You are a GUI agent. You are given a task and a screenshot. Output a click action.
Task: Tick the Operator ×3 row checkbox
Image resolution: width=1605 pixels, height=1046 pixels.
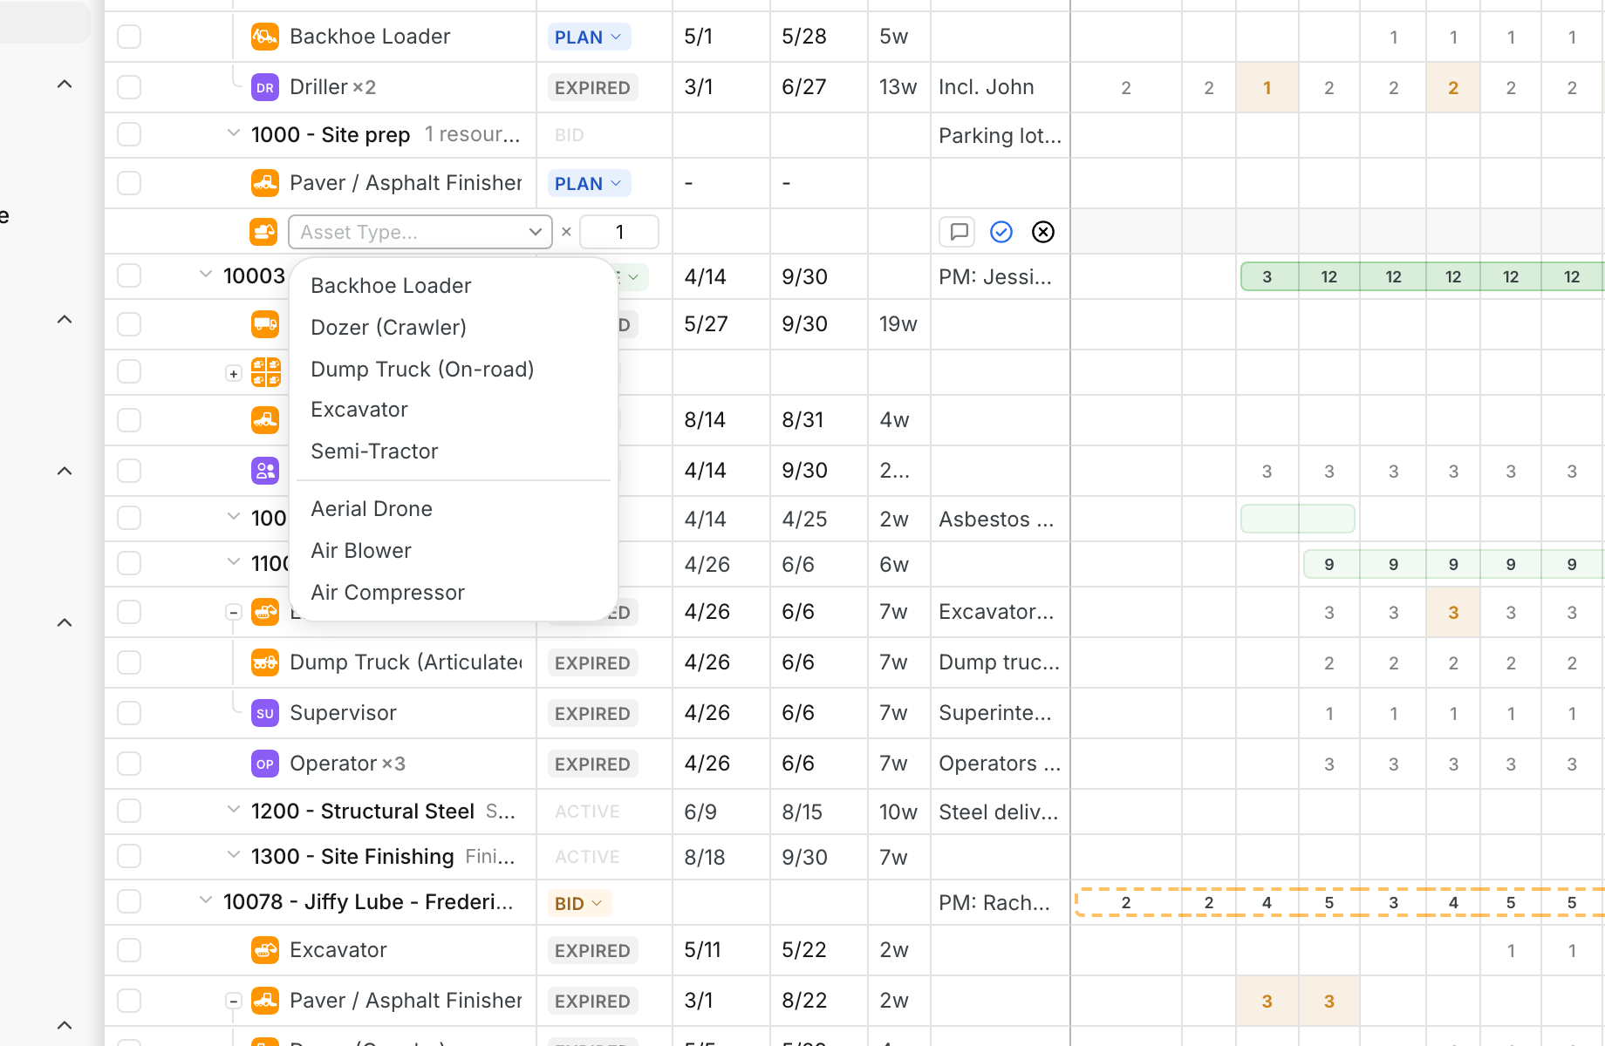[x=129, y=764]
